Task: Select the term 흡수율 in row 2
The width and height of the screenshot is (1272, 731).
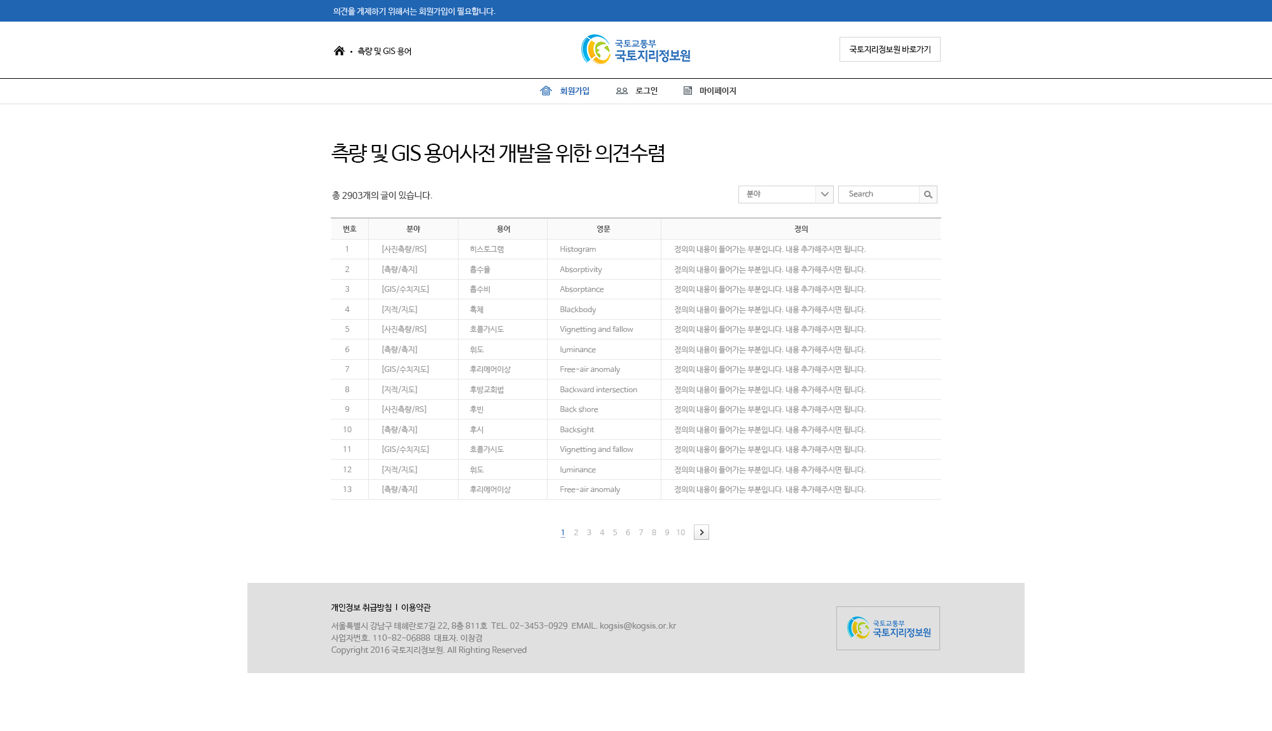Action: 480,270
